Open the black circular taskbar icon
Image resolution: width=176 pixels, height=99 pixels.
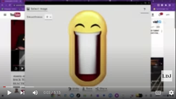coord(78,95)
